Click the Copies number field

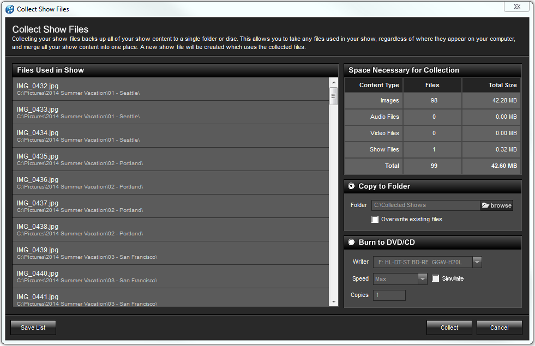(x=389, y=295)
